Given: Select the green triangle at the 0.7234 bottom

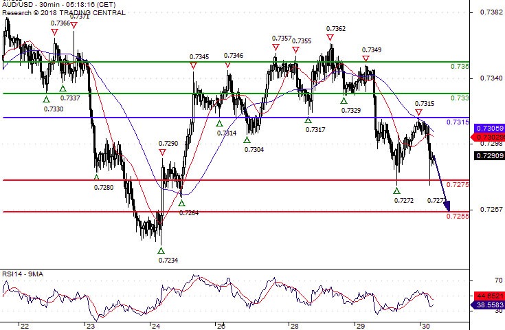Looking at the screenshot, I should point(161,250).
